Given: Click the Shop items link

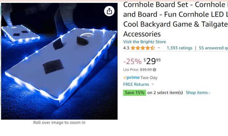Looking at the screenshot, I should click(198, 93).
